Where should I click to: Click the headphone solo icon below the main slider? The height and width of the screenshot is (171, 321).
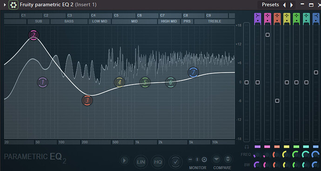247,147
